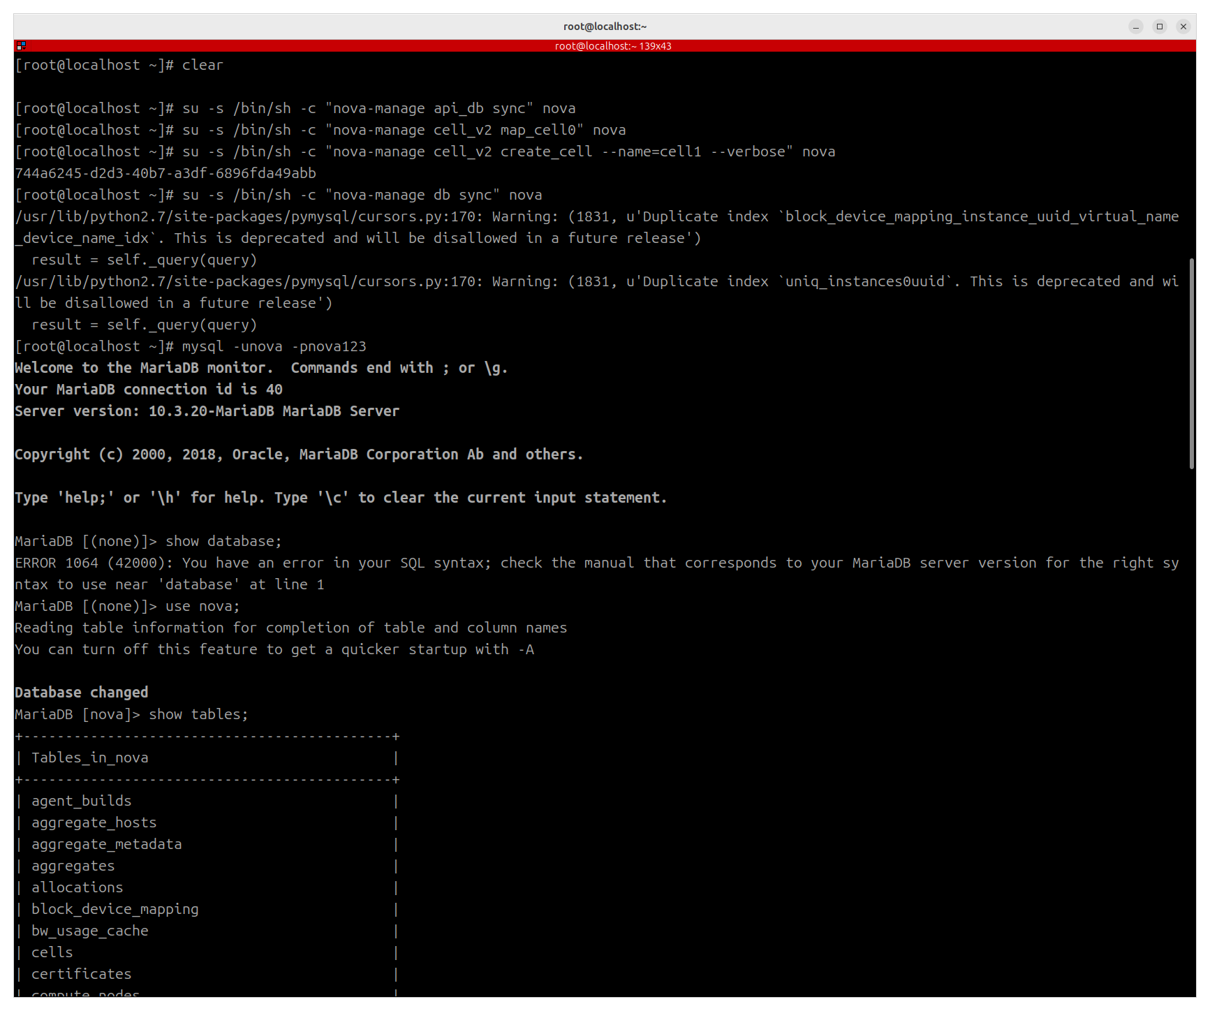Click the 'ERROR 1064 (42000)' message
This screenshot has width=1210, height=1011.
click(x=597, y=563)
